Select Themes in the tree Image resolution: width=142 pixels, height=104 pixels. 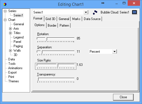(14, 81)
